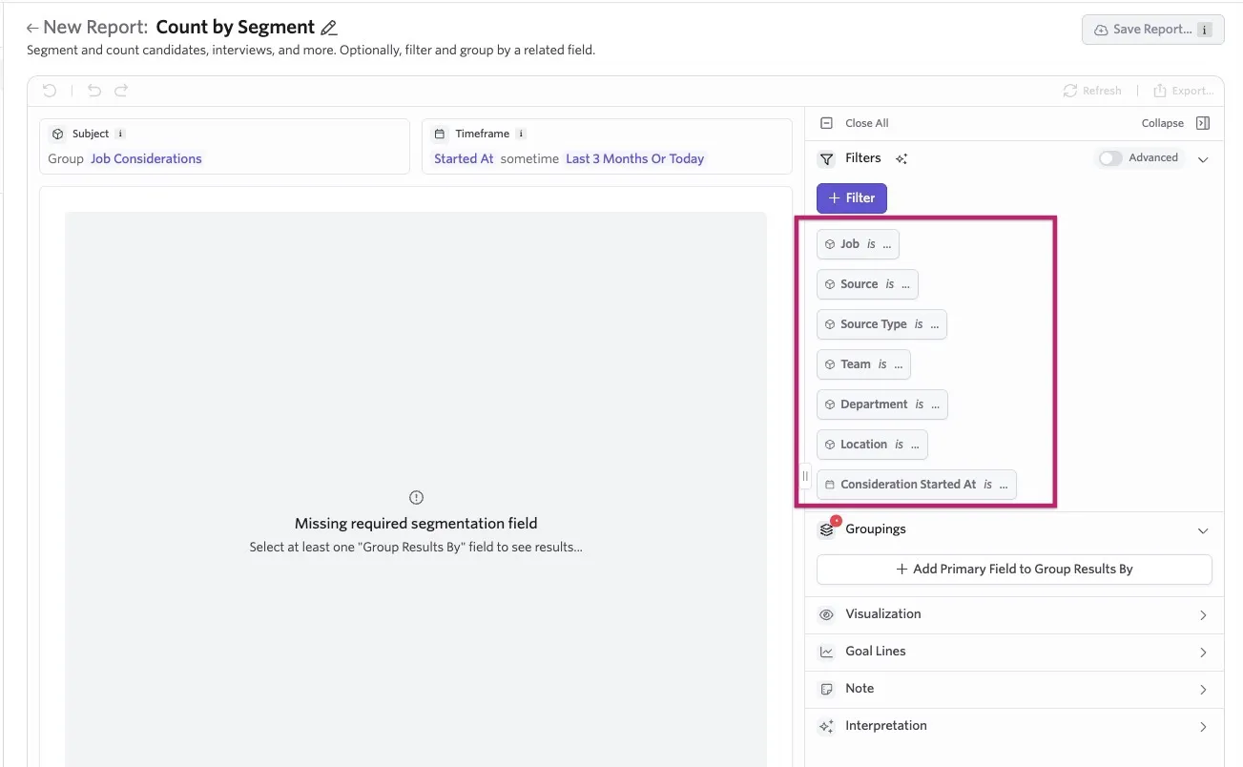Screen dimensions: 1243x767
Task: Click the Interpretation sparkle icon
Action: click(827, 726)
